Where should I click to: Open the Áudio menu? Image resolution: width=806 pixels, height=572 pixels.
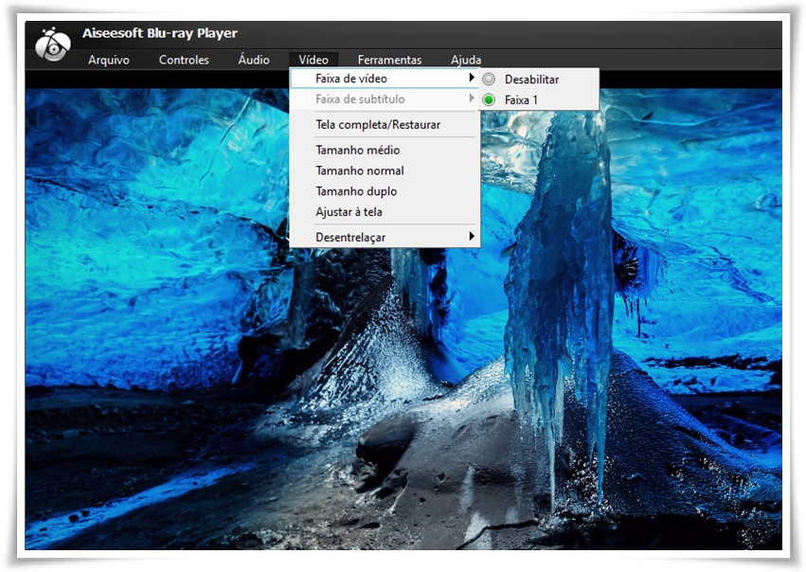click(253, 60)
